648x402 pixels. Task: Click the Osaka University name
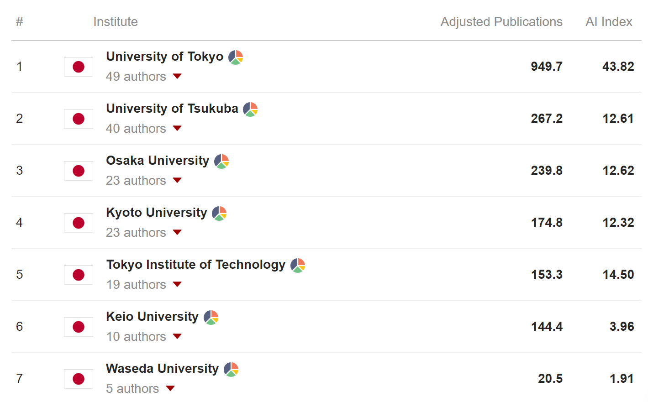[x=158, y=161]
